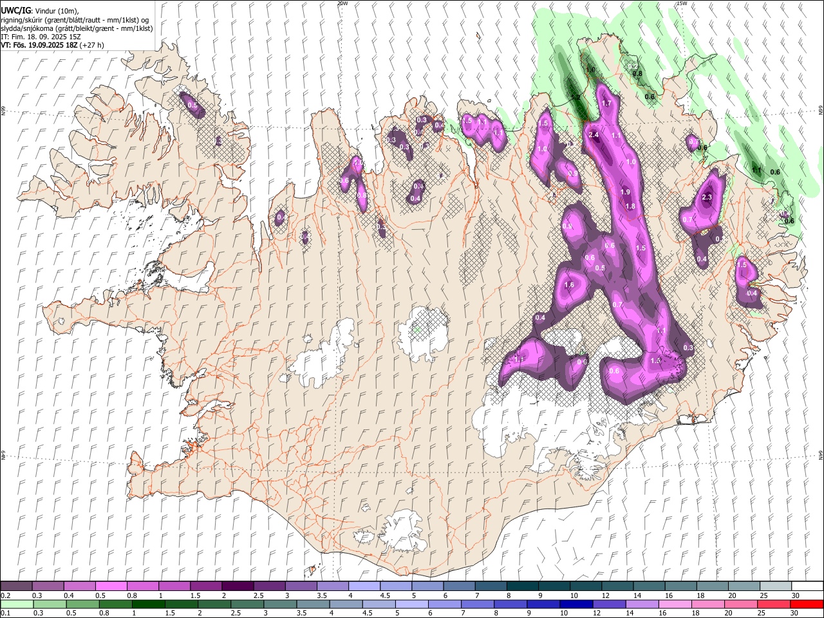
Task: Click the '15W' longitude label
Action: [x=682, y=3]
